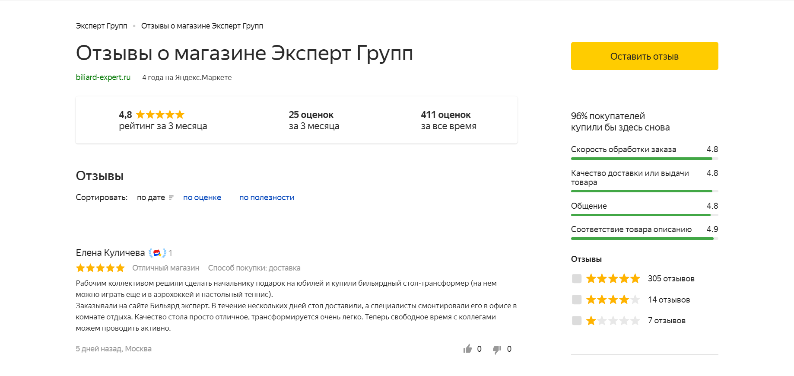The image size is (794, 376).
Task: Click 25 оценок за 3 месяца
Action: (314, 121)
